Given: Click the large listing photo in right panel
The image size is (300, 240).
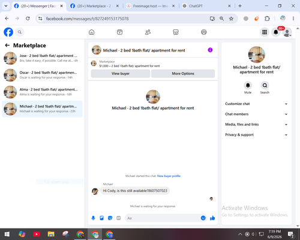Looking at the screenshot, I should (257, 55).
